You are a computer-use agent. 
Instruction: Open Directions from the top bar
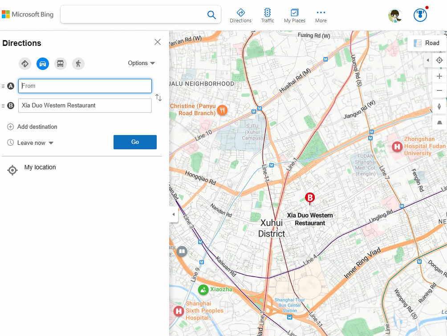coord(240,16)
